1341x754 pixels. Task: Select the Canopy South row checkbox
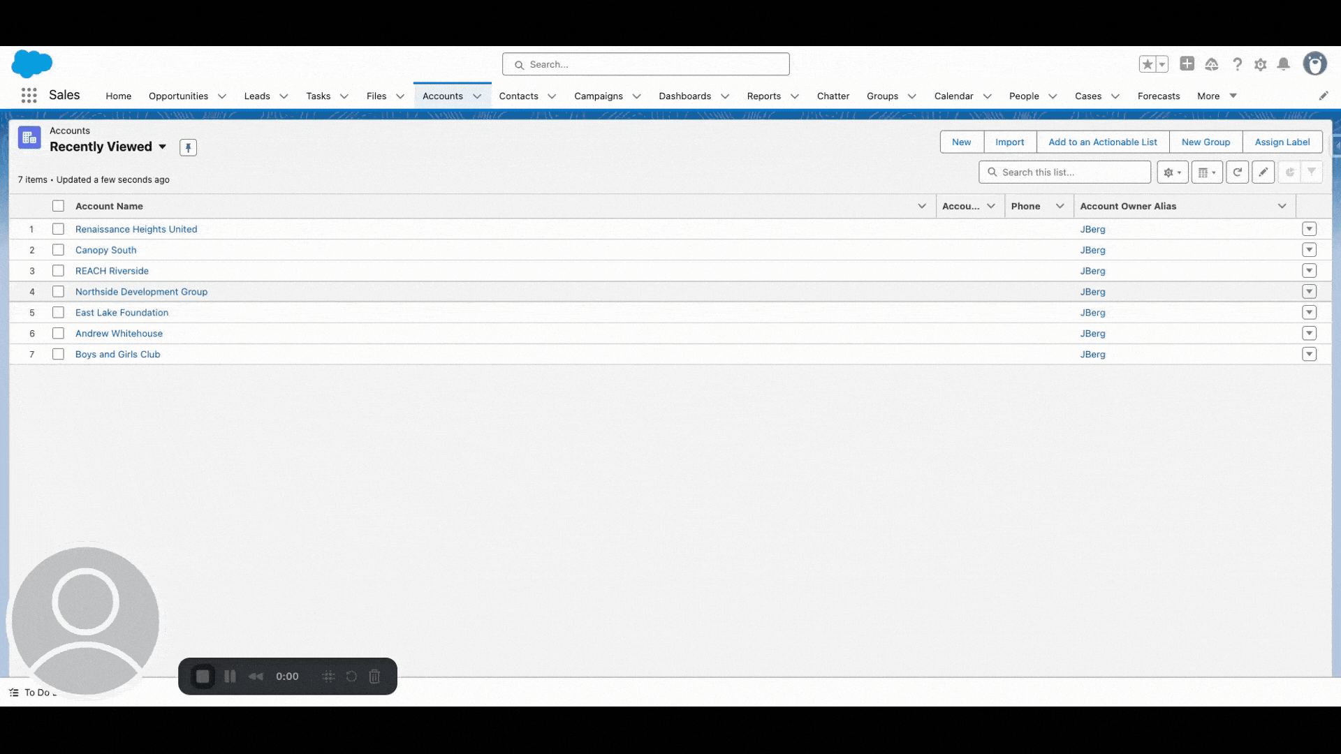[58, 250]
